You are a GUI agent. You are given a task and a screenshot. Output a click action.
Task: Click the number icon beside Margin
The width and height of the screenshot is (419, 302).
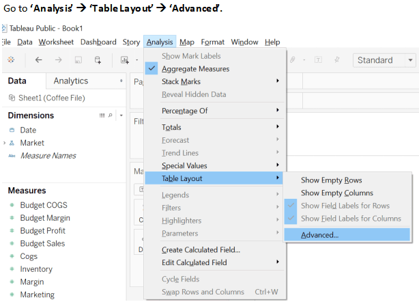tap(12, 282)
